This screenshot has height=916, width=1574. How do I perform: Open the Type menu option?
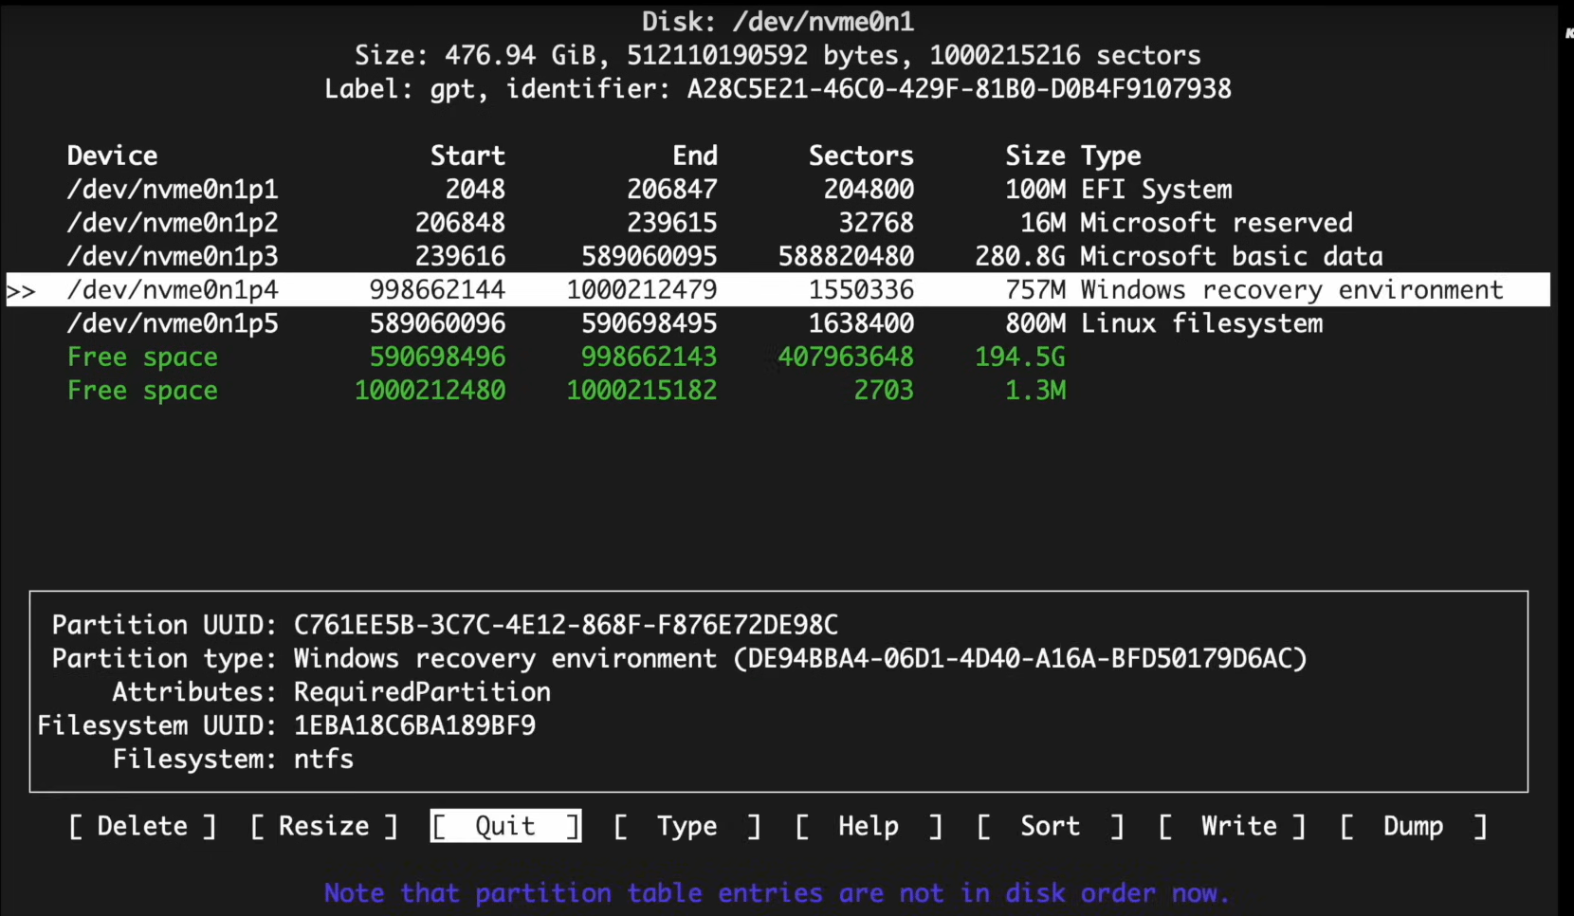coord(686,826)
